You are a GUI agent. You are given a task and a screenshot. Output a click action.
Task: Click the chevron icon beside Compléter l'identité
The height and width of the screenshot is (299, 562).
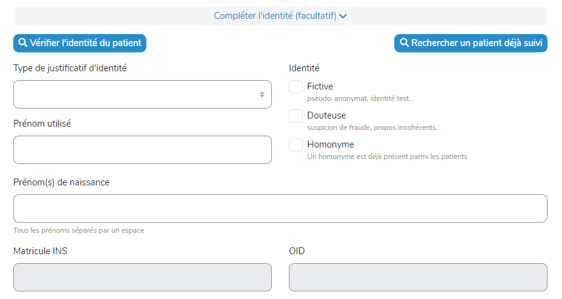pyautogui.click(x=343, y=16)
